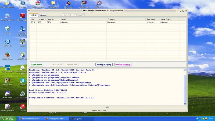This screenshot has height=121, width=215.
Task: Click the Wrong Panel Software log line
Action: [62, 98]
